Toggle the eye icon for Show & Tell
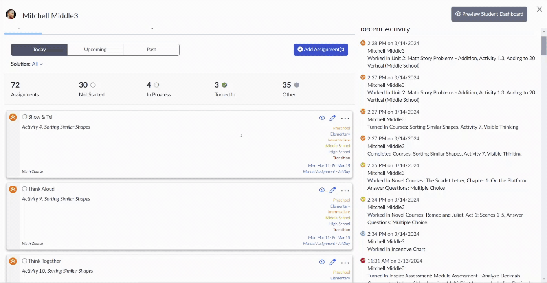Screen dimensions: 547x283 (x=322, y=118)
